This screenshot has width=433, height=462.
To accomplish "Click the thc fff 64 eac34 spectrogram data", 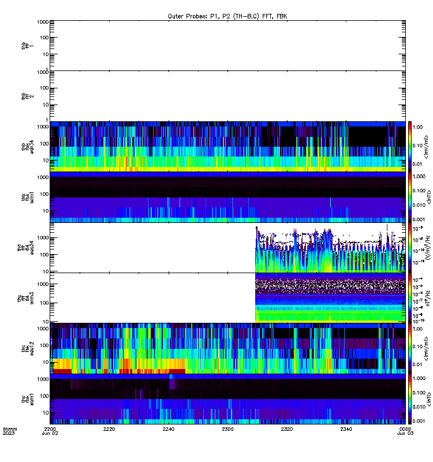I will (x=330, y=248).
